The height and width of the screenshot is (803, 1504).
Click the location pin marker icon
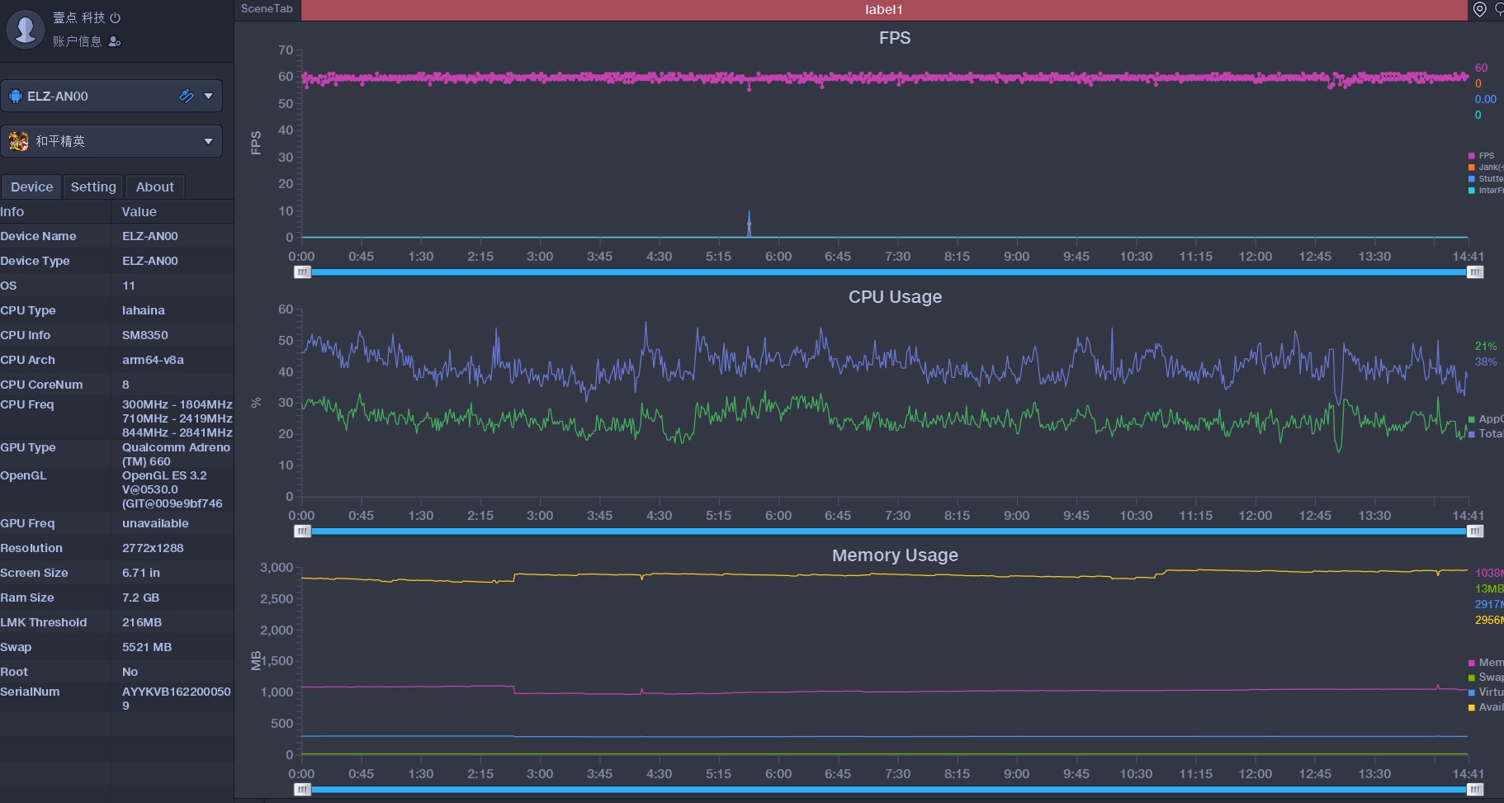click(x=1480, y=9)
